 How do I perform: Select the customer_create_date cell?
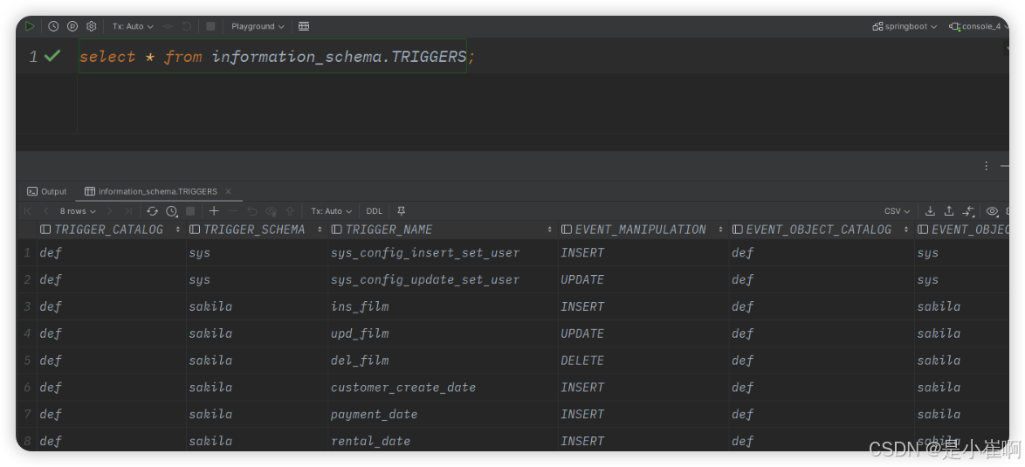tap(443, 387)
